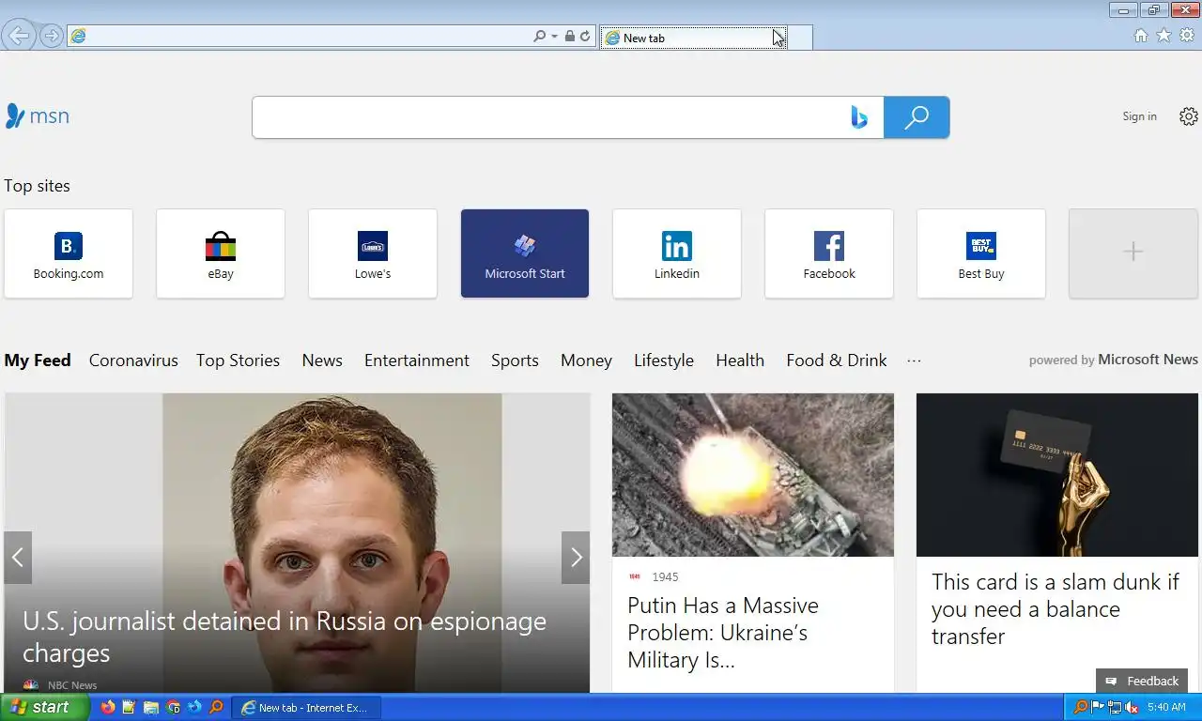Click the NBC News source label

(x=72, y=685)
